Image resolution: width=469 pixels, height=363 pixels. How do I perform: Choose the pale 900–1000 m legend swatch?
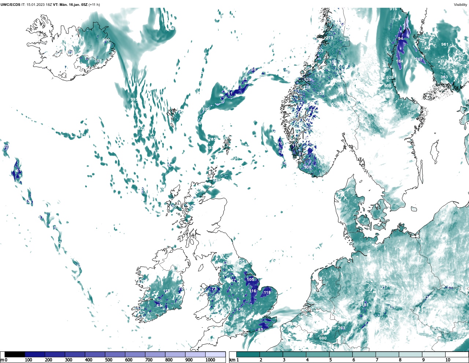[x=195, y=354]
